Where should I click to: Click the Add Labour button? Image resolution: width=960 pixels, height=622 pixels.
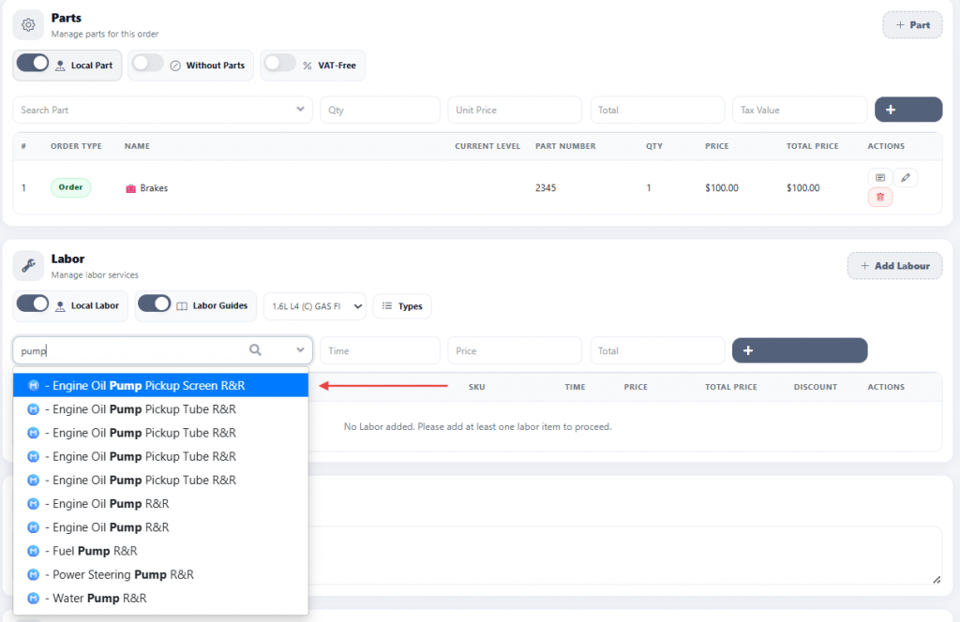pyautogui.click(x=894, y=266)
